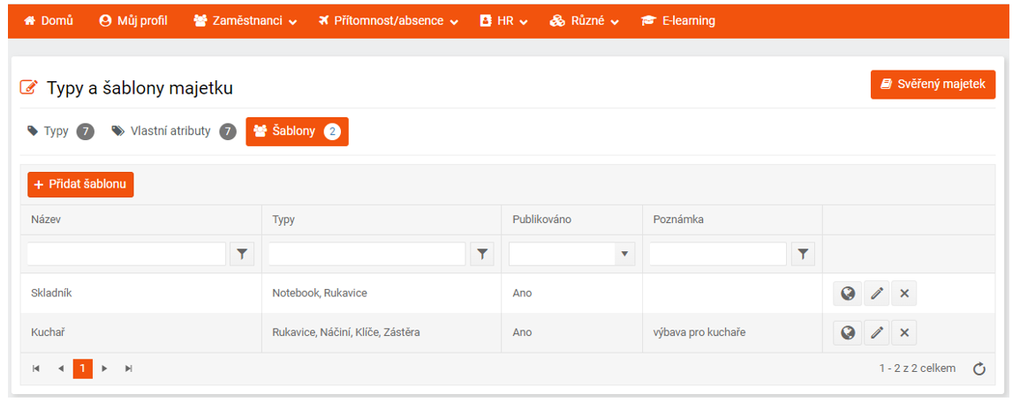Focus the Název filter text field
The image size is (1020, 409).
pos(126,254)
